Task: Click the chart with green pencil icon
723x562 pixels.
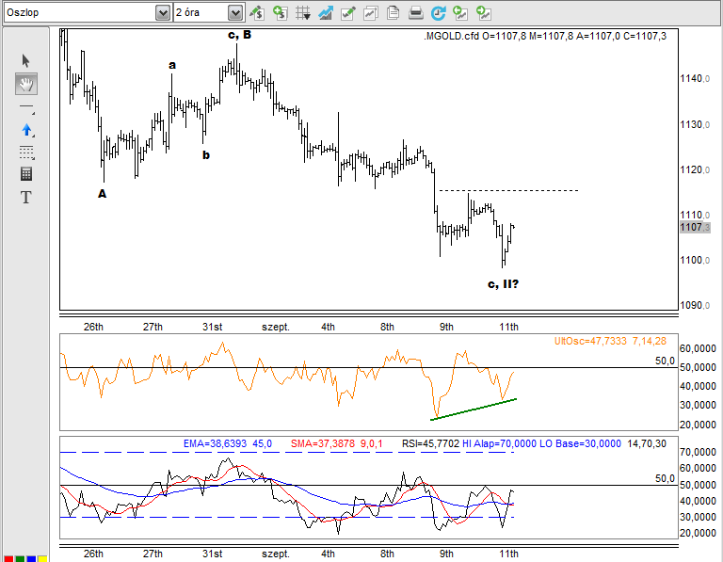Action: pos(348,13)
